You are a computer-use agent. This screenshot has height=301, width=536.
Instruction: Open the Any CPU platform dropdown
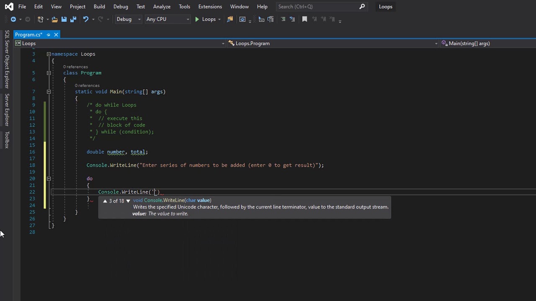tap(167, 19)
